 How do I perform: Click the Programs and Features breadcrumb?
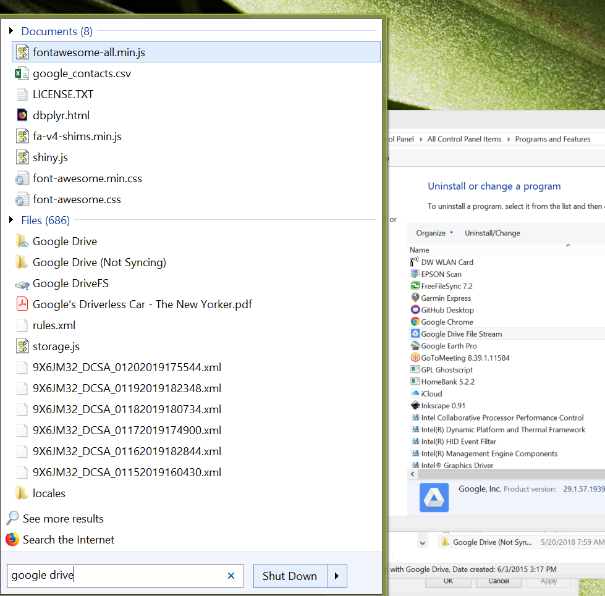click(551, 139)
